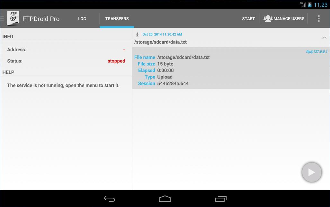Click the Type value 'Upload'
330x207 pixels.
click(x=165, y=77)
